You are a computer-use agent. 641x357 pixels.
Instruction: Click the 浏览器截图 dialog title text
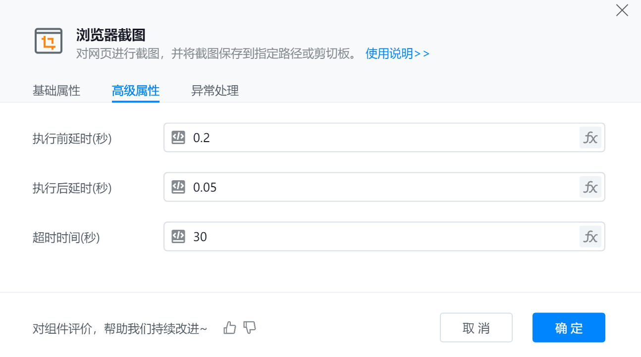[110, 35]
